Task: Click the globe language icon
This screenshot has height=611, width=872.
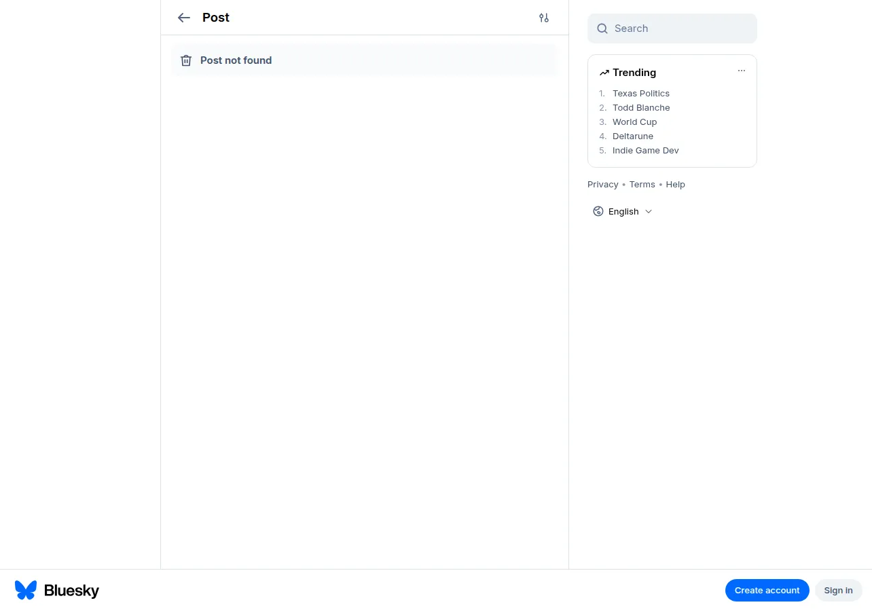Action: [598, 211]
